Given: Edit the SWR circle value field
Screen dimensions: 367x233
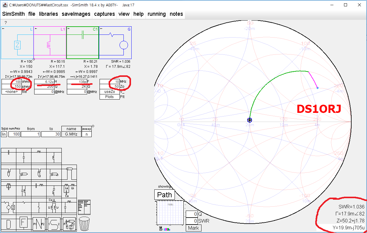Looking at the screenshot, I should click(x=192, y=221).
